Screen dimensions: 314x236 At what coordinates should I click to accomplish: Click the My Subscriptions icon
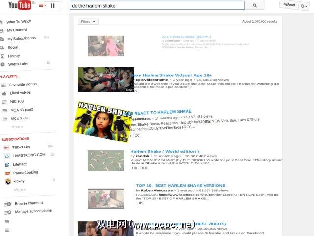click(x=2, y=39)
